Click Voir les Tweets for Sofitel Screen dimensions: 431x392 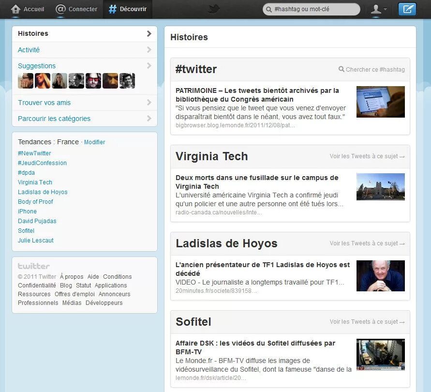[x=367, y=322]
